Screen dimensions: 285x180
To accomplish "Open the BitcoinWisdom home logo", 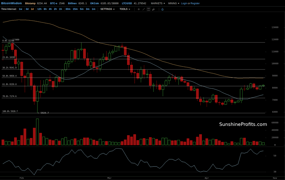I will (x=11, y=3).
